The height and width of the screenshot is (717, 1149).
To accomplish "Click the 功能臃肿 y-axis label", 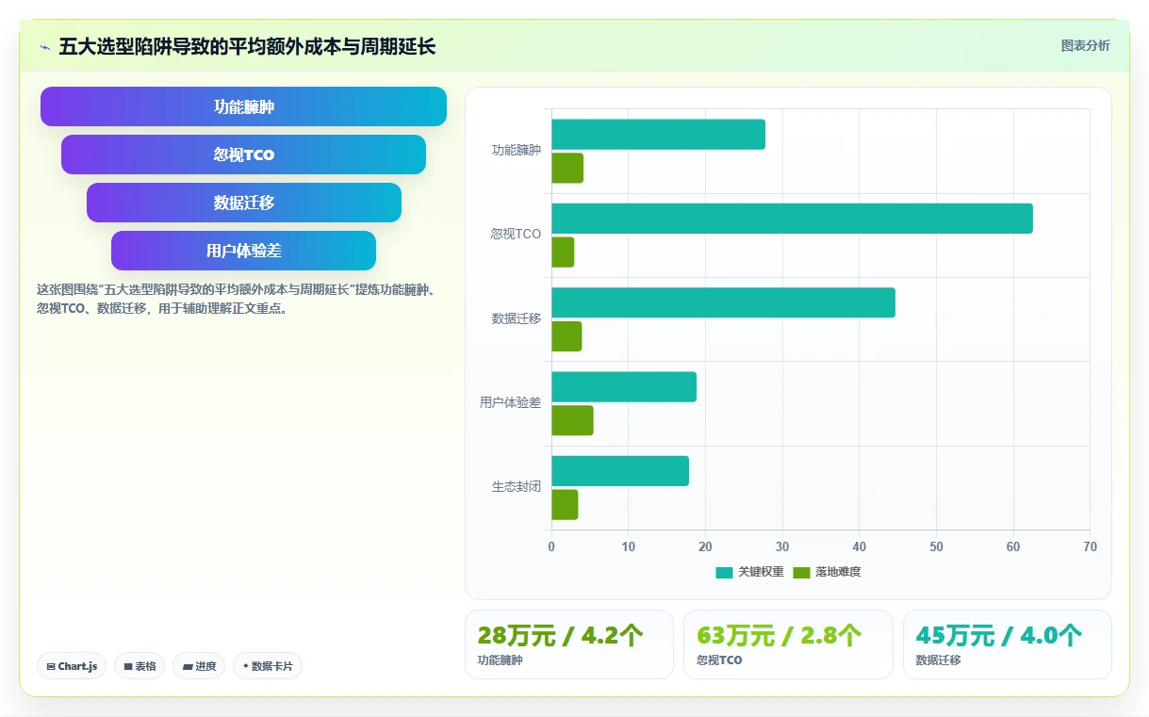I will pos(517,150).
